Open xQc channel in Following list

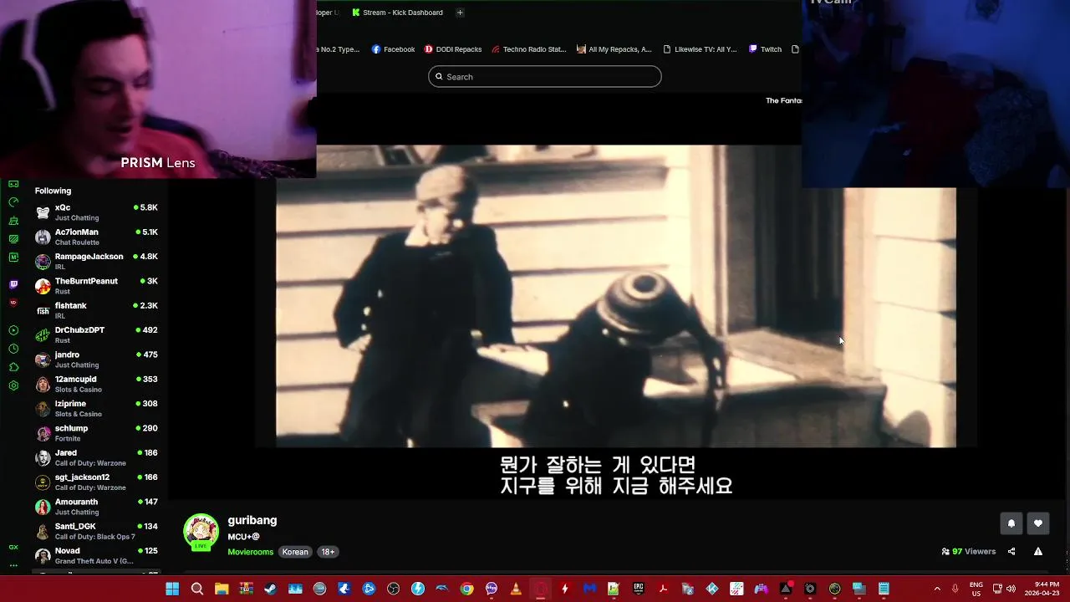point(96,212)
